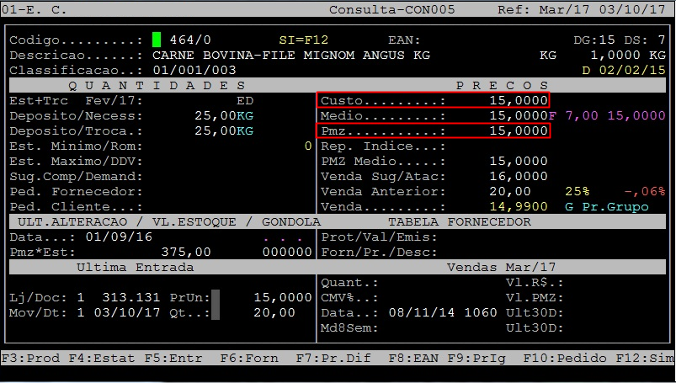
Task: Click the description CARNE BOVINA-FILE MIGNOM ANGUS
Action: 291,55
